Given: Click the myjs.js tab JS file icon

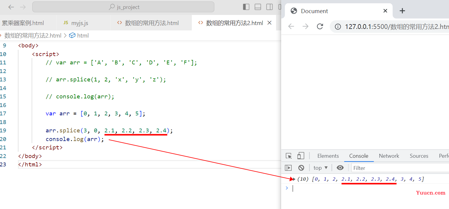Looking at the screenshot, I should (x=66, y=23).
